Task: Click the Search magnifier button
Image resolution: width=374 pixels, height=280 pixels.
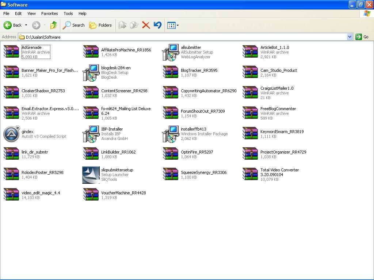Action: [x=74, y=25]
